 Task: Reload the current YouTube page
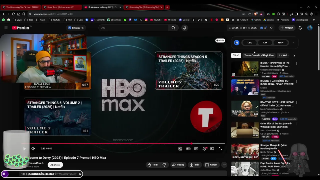coord(13,14)
